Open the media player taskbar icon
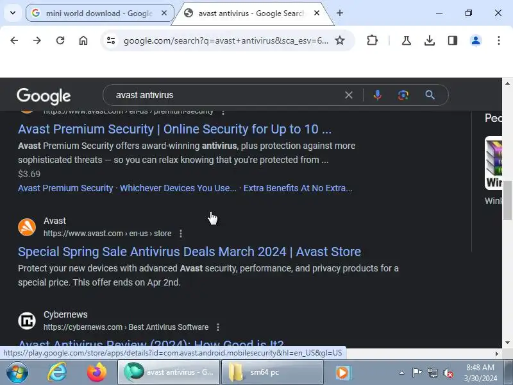The height and width of the screenshot is (385, 513). click(343, 373)
